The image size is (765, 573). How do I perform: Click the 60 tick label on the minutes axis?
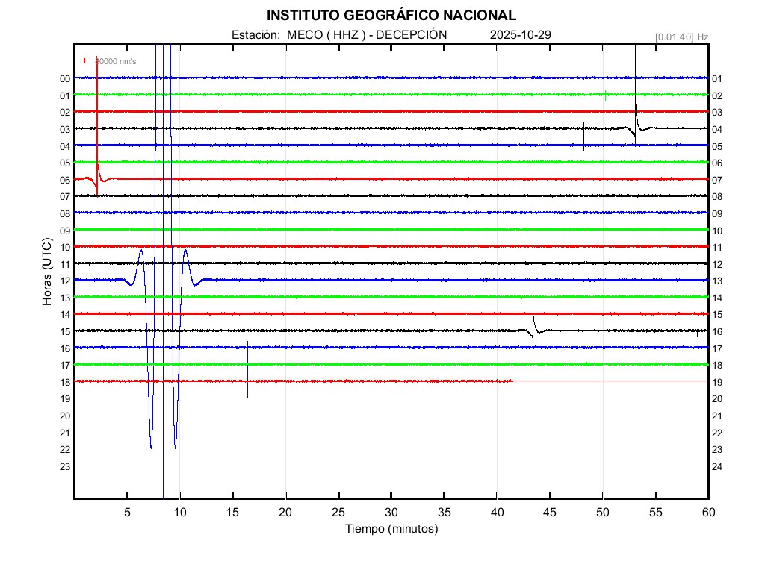point(708,513)
